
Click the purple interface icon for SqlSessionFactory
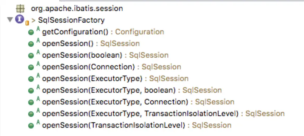tap(20, 20)
